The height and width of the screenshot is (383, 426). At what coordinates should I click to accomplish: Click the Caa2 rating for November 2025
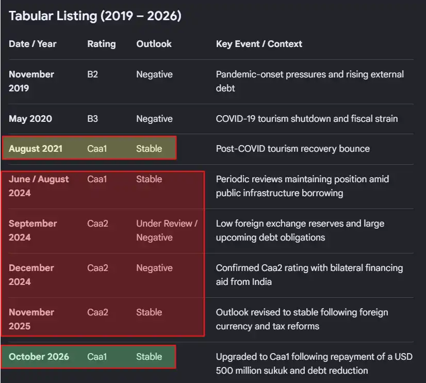pyautogui.click(x=97, y=312)
